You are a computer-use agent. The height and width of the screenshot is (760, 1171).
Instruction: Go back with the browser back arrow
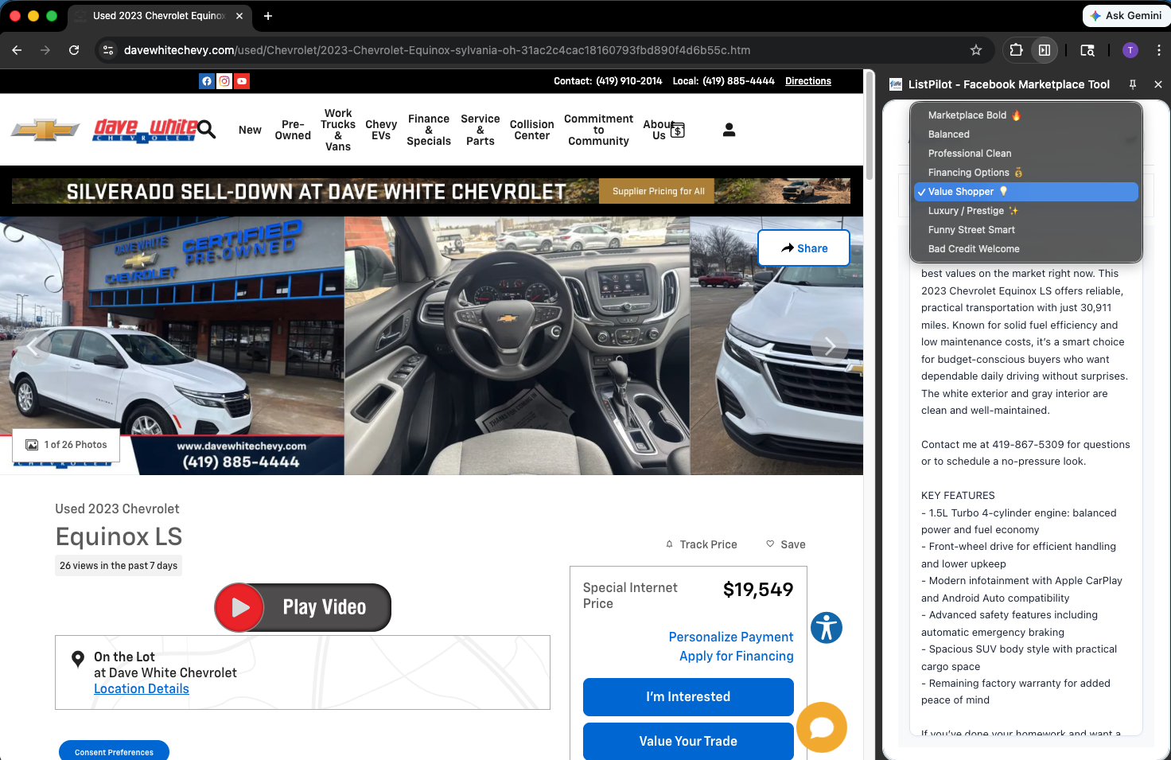(17, 50)
